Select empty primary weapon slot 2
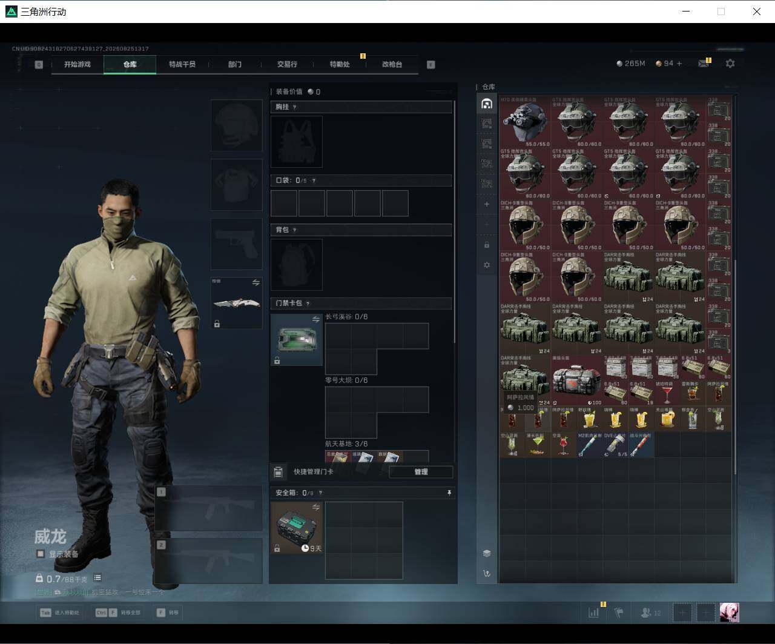Screen dimensions: 775x644 click(209, 561)
